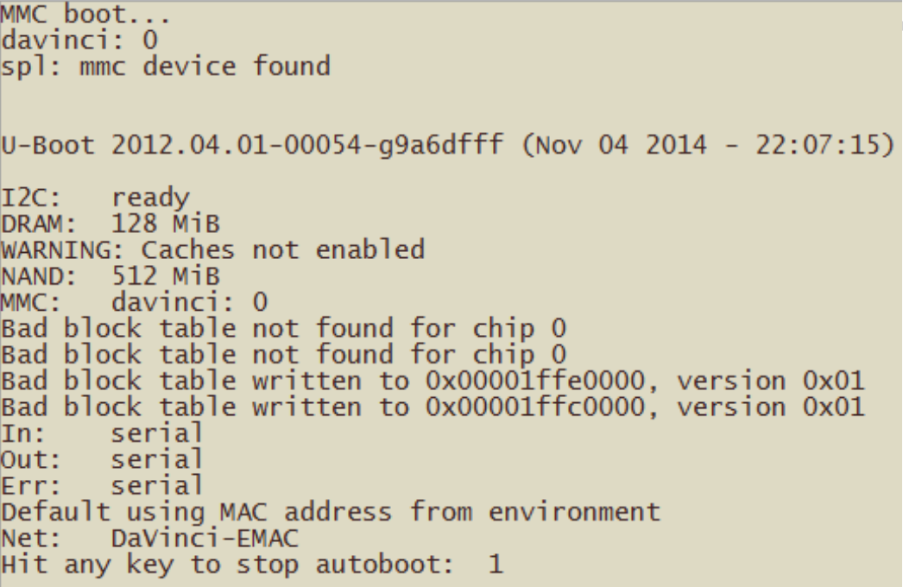Image resolution: width=903 pixels, height=587 pixels.
Task: Click the 'DRAM: 128 MiB' line
Action: pos(111,224)
